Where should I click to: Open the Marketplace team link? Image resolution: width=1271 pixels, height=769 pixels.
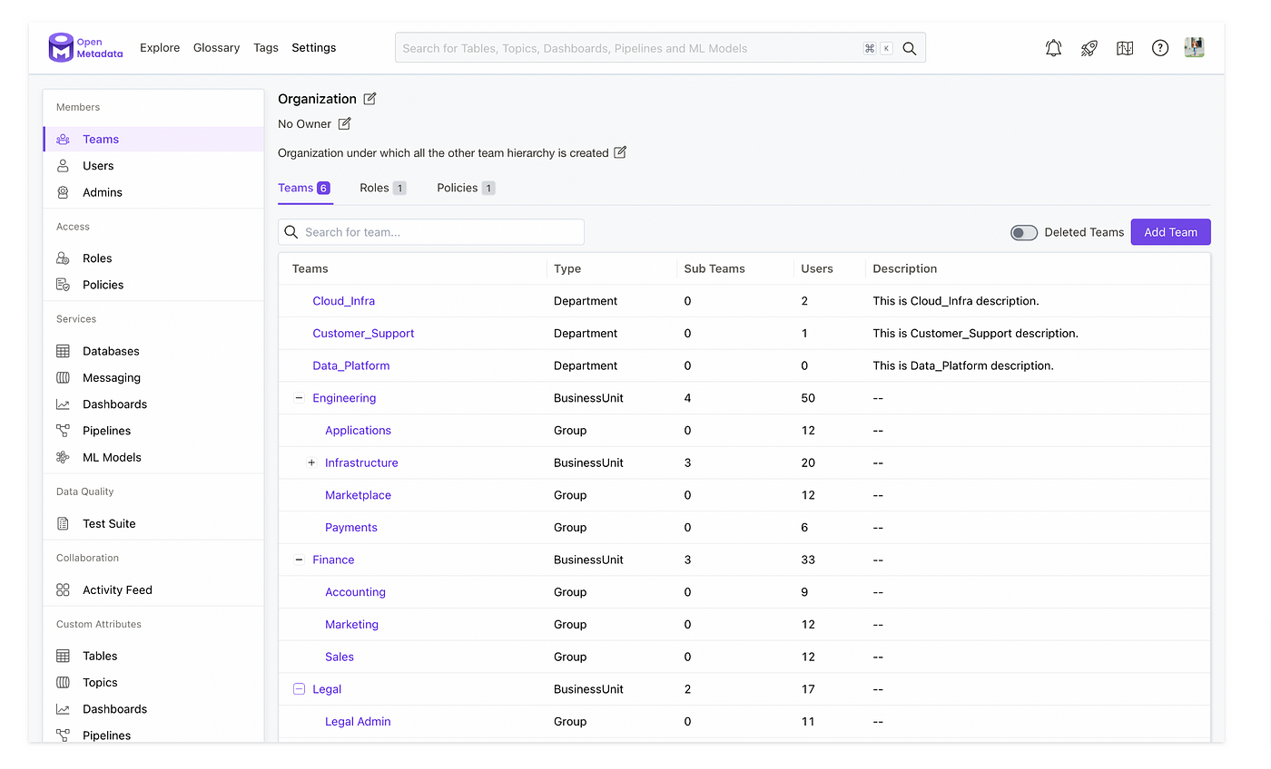coord(358,495)
